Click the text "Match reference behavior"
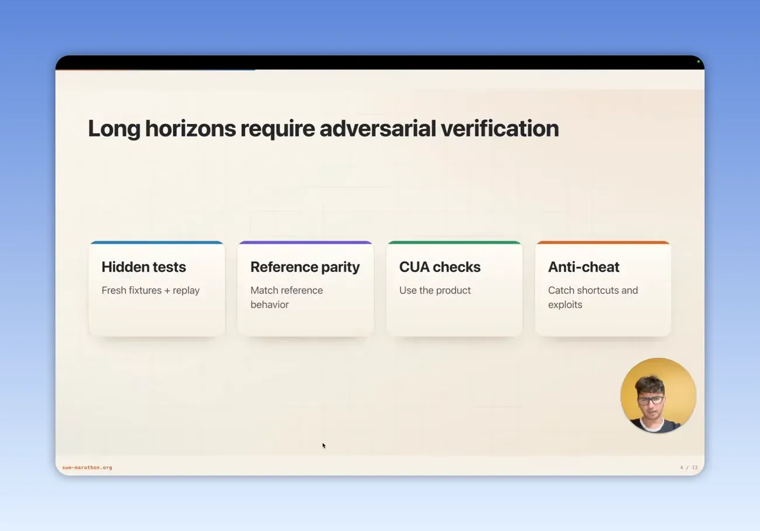The image size is (760, 531). (287, 297)
